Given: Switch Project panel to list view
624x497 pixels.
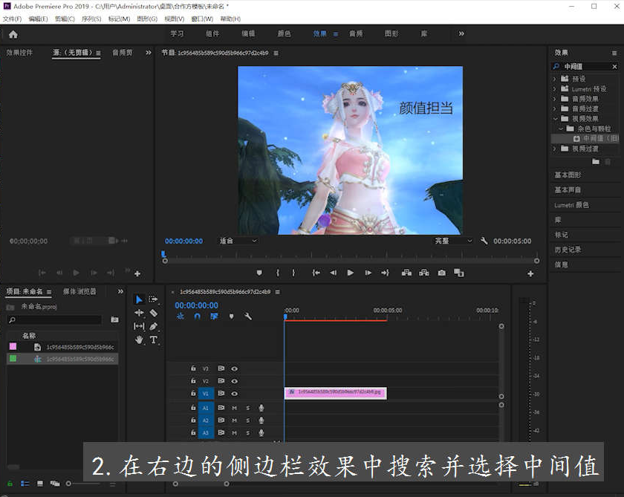Looking at the screenshot, I should (x=25, y=484).
